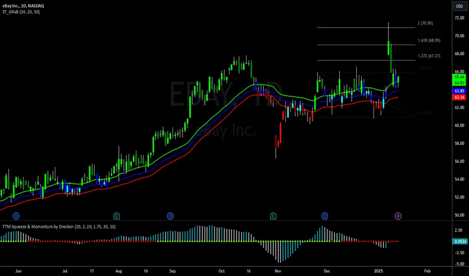Click the 1.272 (67.27) Fibonacci label
The width and height of the screenshot is (469, 276).
429,56
